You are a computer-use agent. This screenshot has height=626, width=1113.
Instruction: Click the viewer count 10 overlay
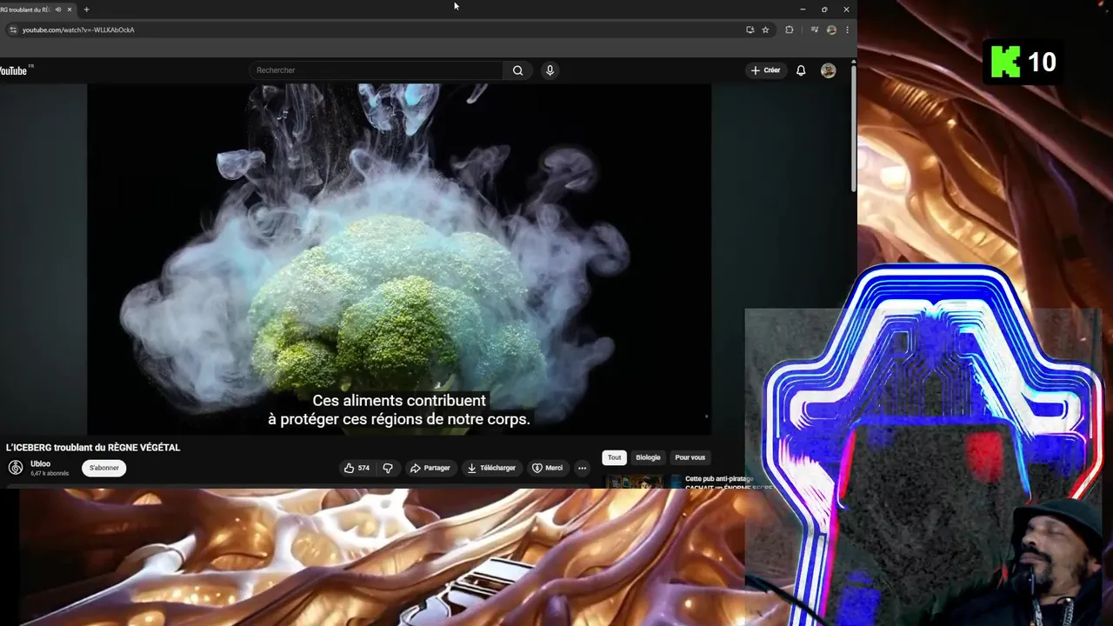click(x=1042, y=62)
